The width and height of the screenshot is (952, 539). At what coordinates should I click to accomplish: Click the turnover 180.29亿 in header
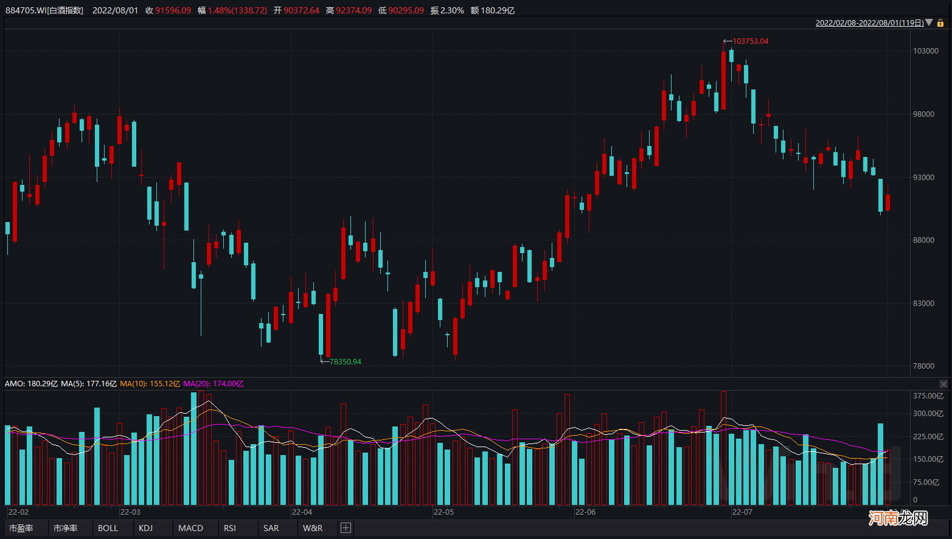coord(498,10)
